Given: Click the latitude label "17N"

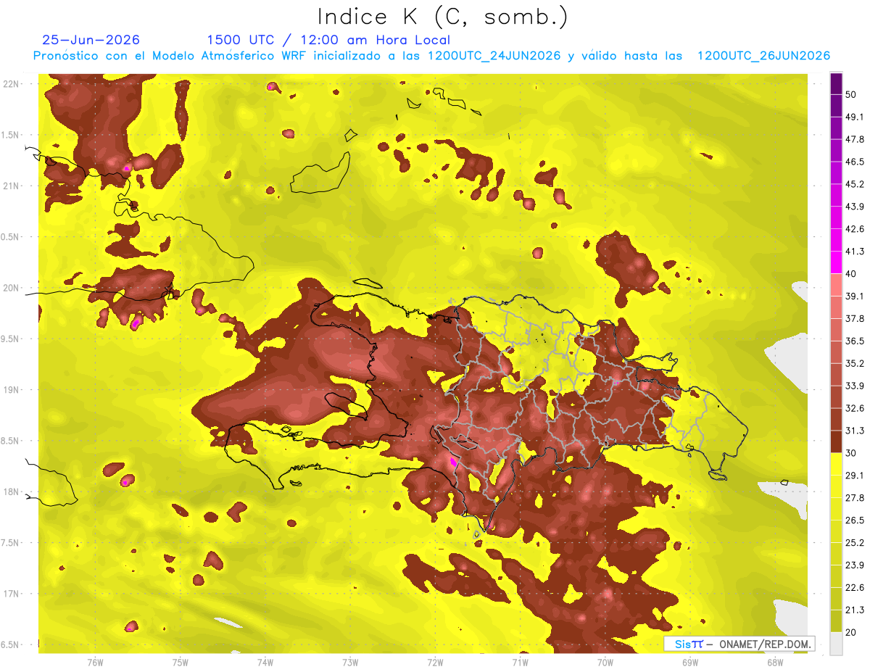Looking at the screenshot, I should [x=12, y=594].
